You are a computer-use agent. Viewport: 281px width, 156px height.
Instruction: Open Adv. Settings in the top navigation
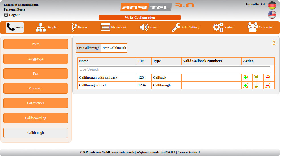coord(186,28)
